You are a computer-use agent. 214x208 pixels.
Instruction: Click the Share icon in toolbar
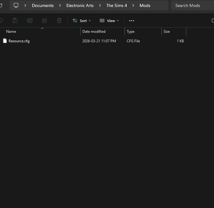(x=45, y=21)
